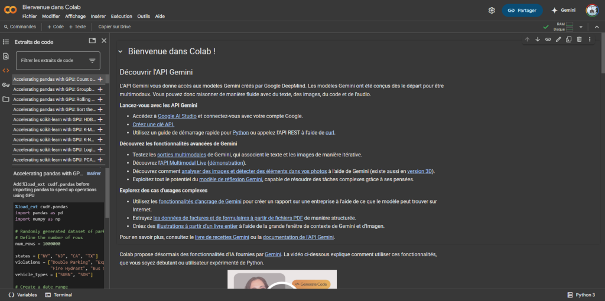Open the Commandes palette

(x=19, y=27)
